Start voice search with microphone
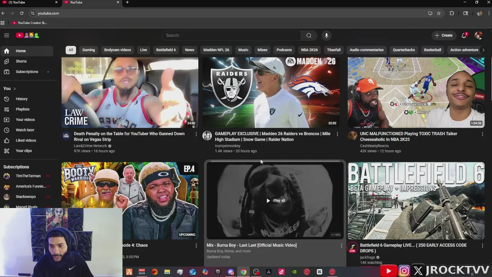Screen dimensions: 492x277 click(x=326, y=35)
